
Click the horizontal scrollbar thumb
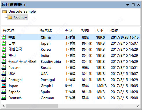[32, 106]
